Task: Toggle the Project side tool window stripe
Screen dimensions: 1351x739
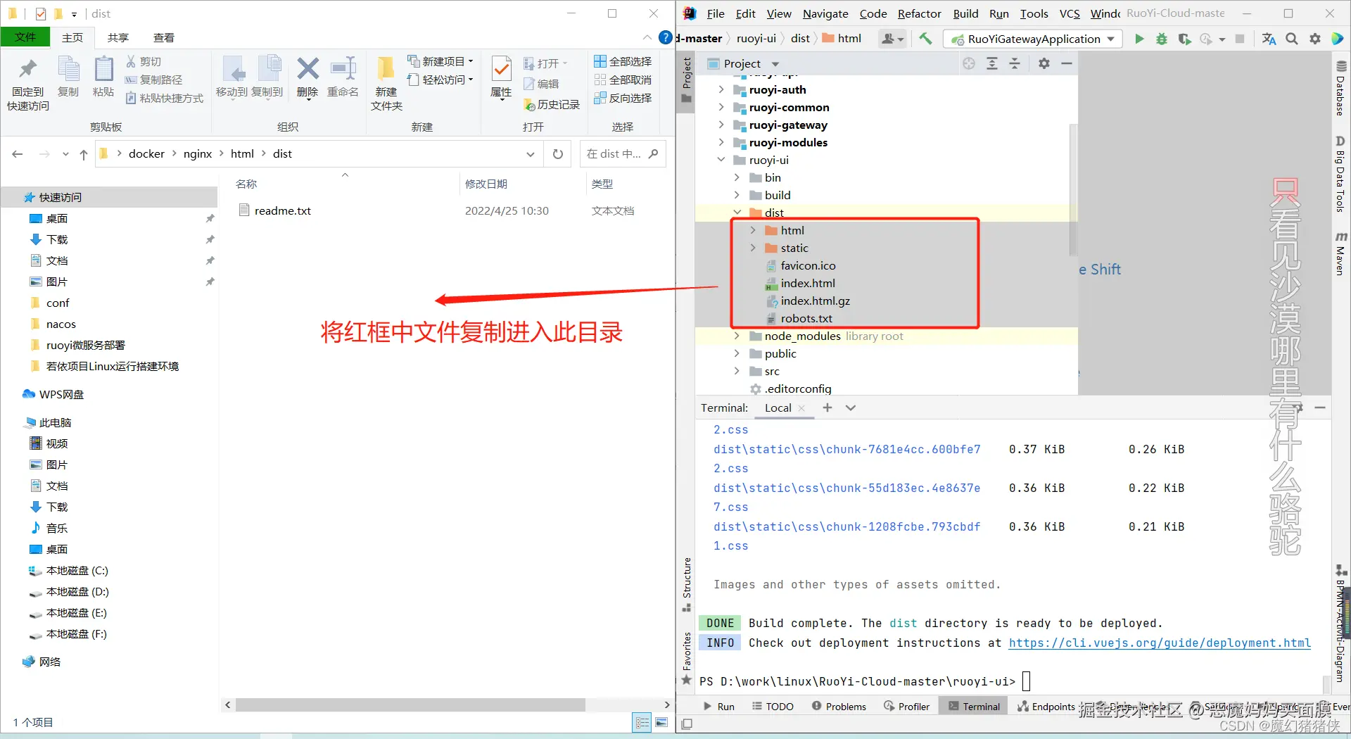Action: coord(687,81)
